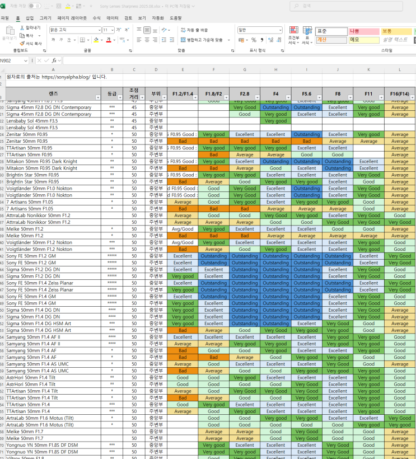Open the filter dropdown for F11 column
416x459 pixels.
pyautogui.click(x=381, y=97)
